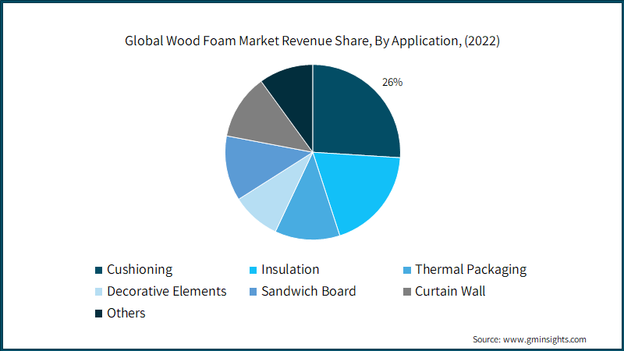This screenshot has height=351, width=624.
Task: Click the Cushioning legend color square
Action: pyautogui.click(x=99, y=270)
